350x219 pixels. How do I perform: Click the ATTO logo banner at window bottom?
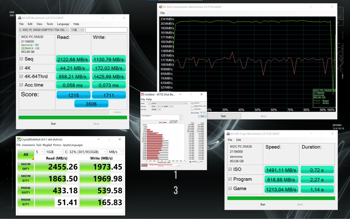pyautogui.click(x=161, y=165)
